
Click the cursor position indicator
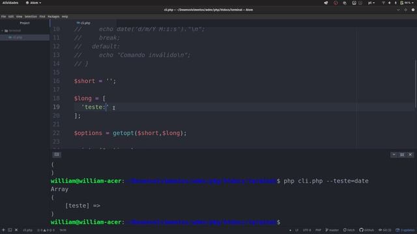[63, 230]
